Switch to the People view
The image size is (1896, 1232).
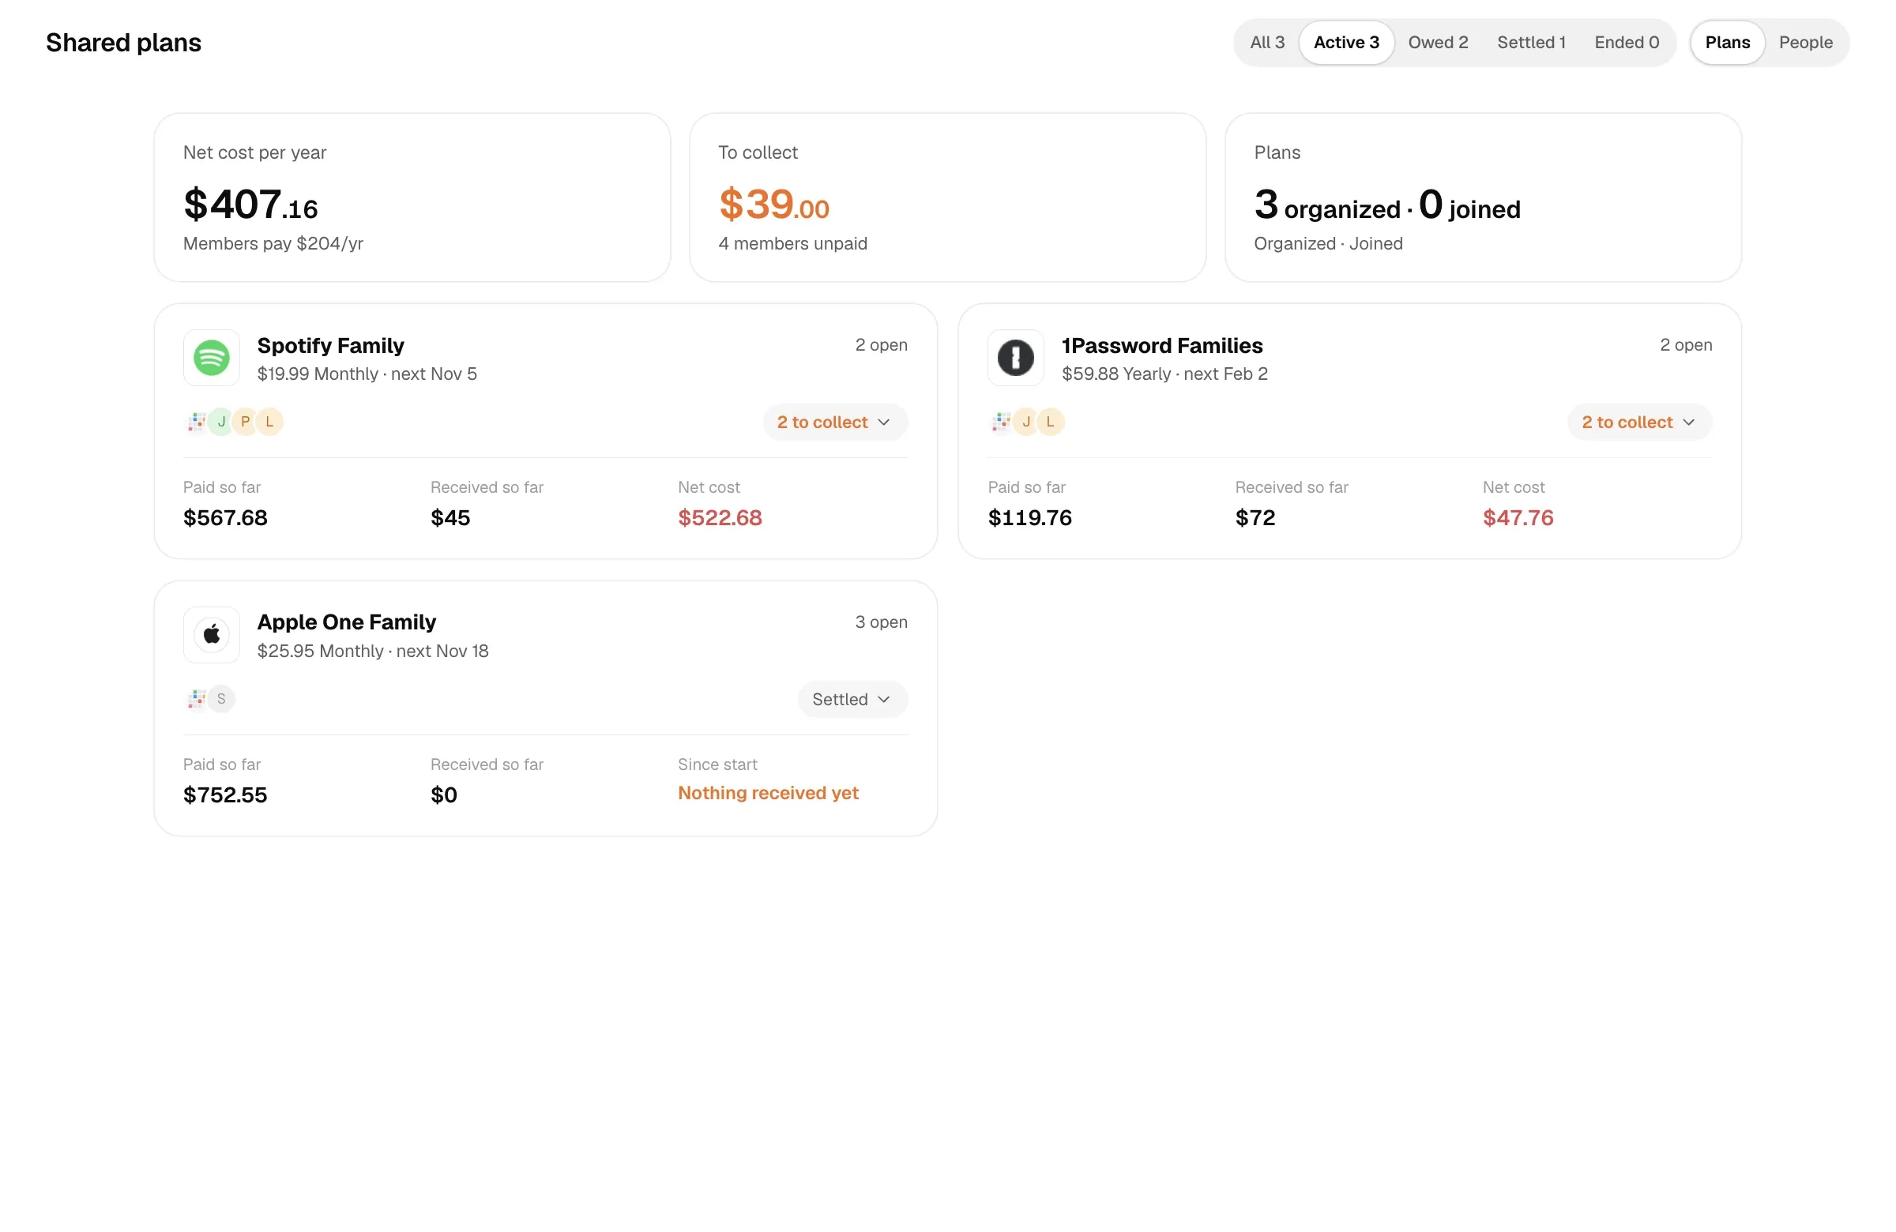[x=1805, y=42]
